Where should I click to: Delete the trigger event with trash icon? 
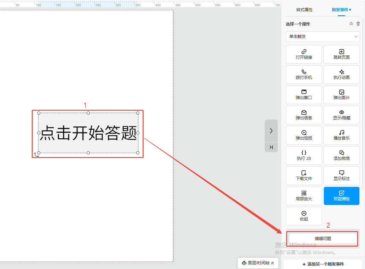358,24
